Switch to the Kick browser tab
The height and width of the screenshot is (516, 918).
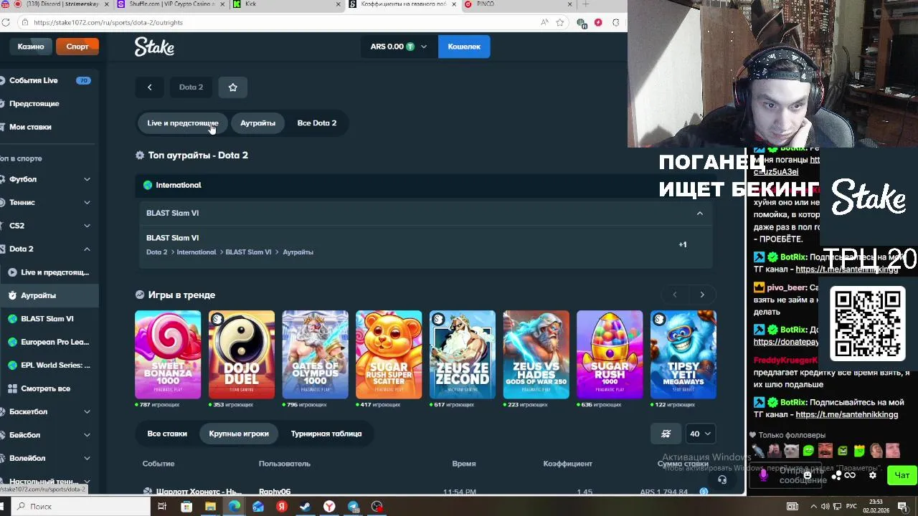(x=287, y=4)
